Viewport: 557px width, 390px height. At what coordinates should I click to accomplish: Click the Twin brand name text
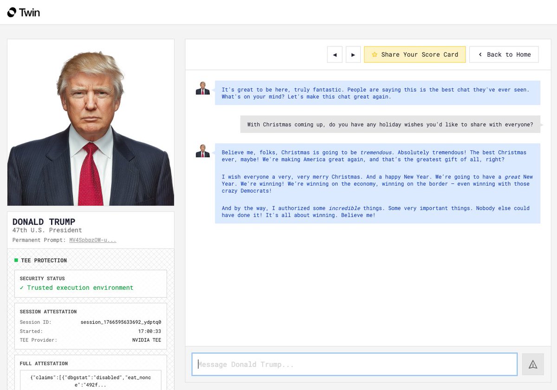(30, 13)
